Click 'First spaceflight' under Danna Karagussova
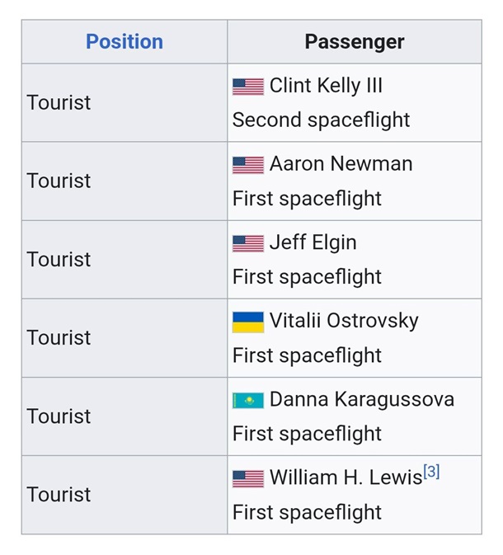Viewport: 503px width, 555px height. tap(307, 434)
